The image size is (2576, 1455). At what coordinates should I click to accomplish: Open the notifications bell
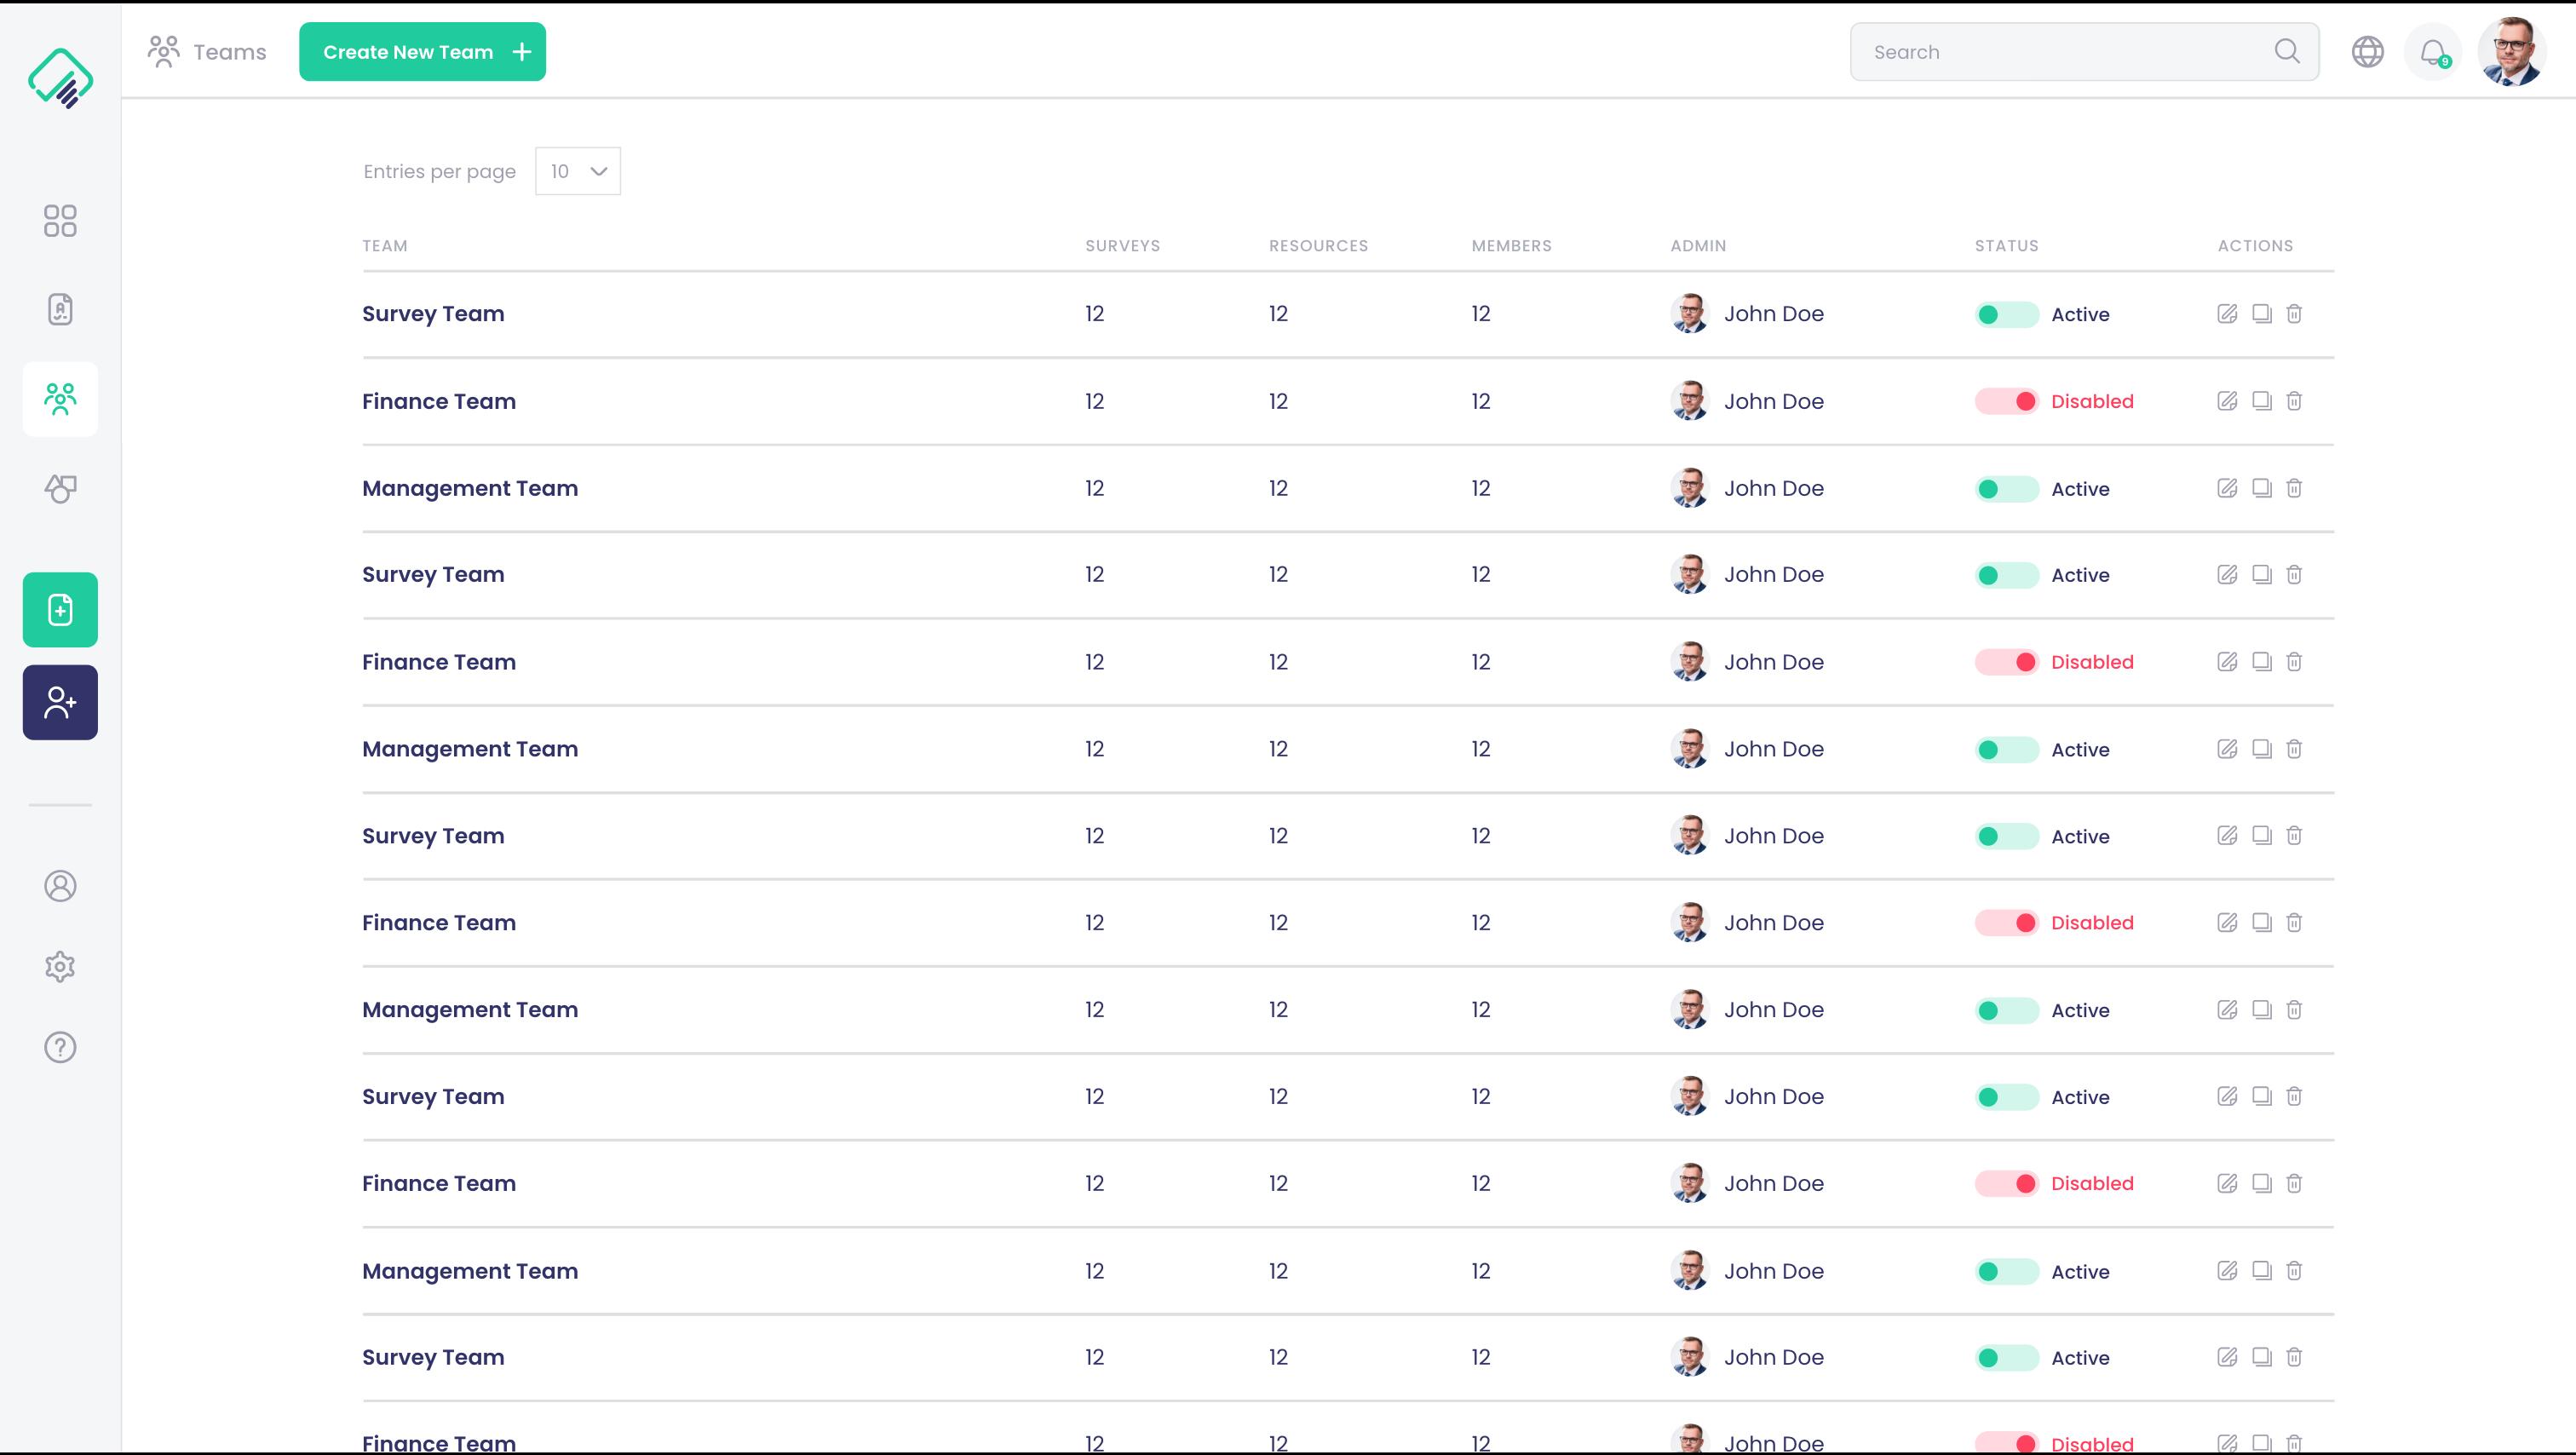(2433, 52)
